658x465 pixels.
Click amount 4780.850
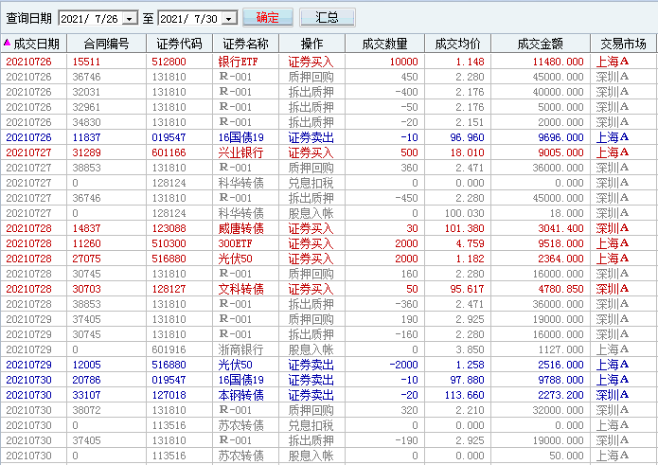click(x=561, y=289)
